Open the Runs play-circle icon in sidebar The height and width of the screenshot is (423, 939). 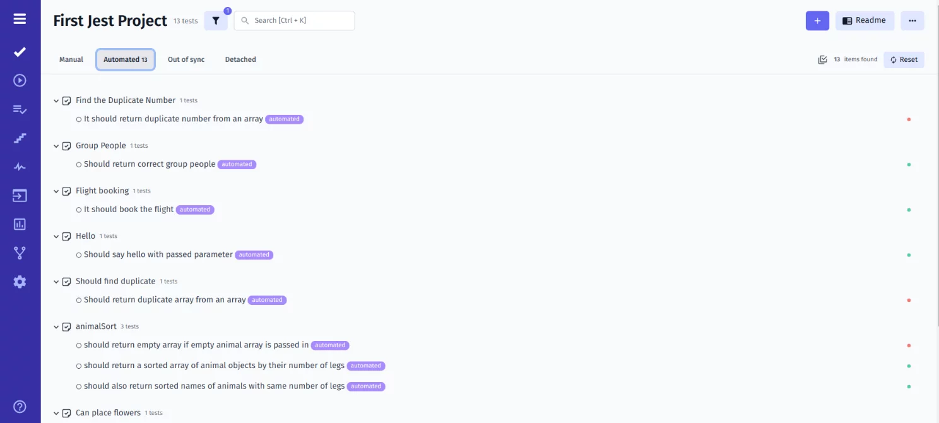(19, 80)
